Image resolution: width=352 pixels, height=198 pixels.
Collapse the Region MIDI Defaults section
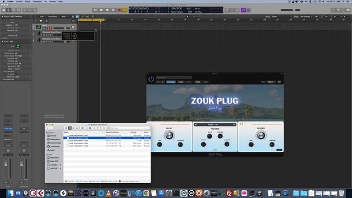coord(2,16)
